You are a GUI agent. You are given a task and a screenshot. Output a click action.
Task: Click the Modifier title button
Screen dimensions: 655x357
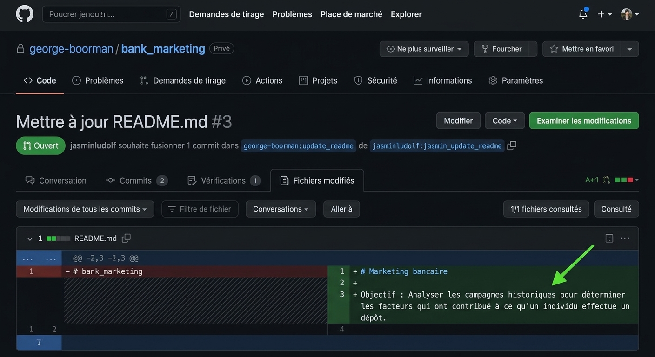pos(458,121)
